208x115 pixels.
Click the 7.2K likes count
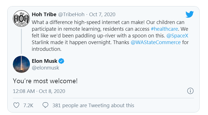28,106
